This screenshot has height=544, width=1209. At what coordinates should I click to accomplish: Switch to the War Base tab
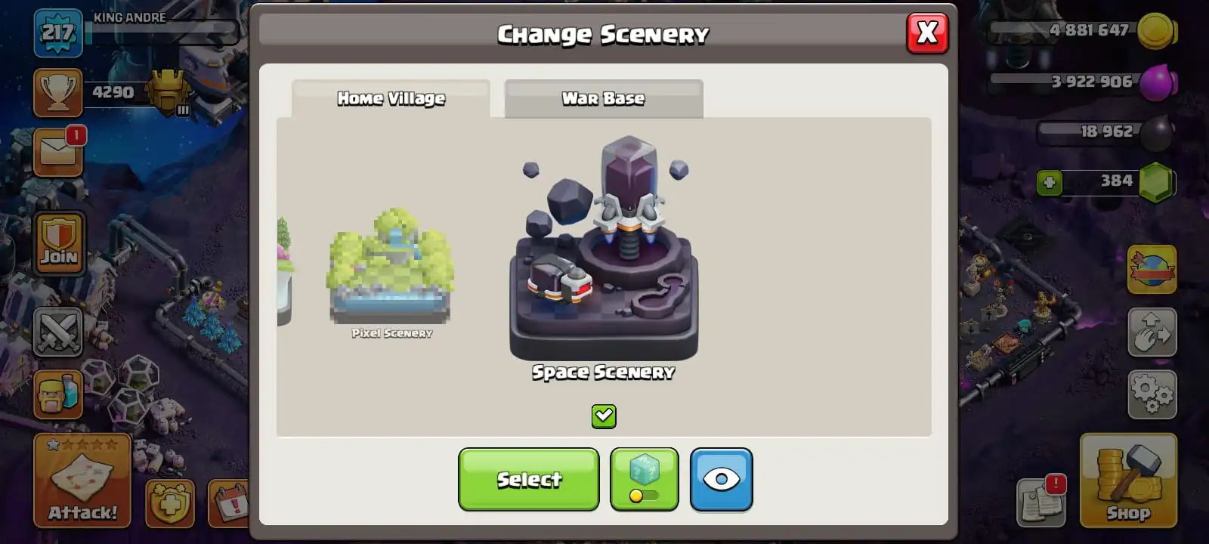tap(604, 99)
